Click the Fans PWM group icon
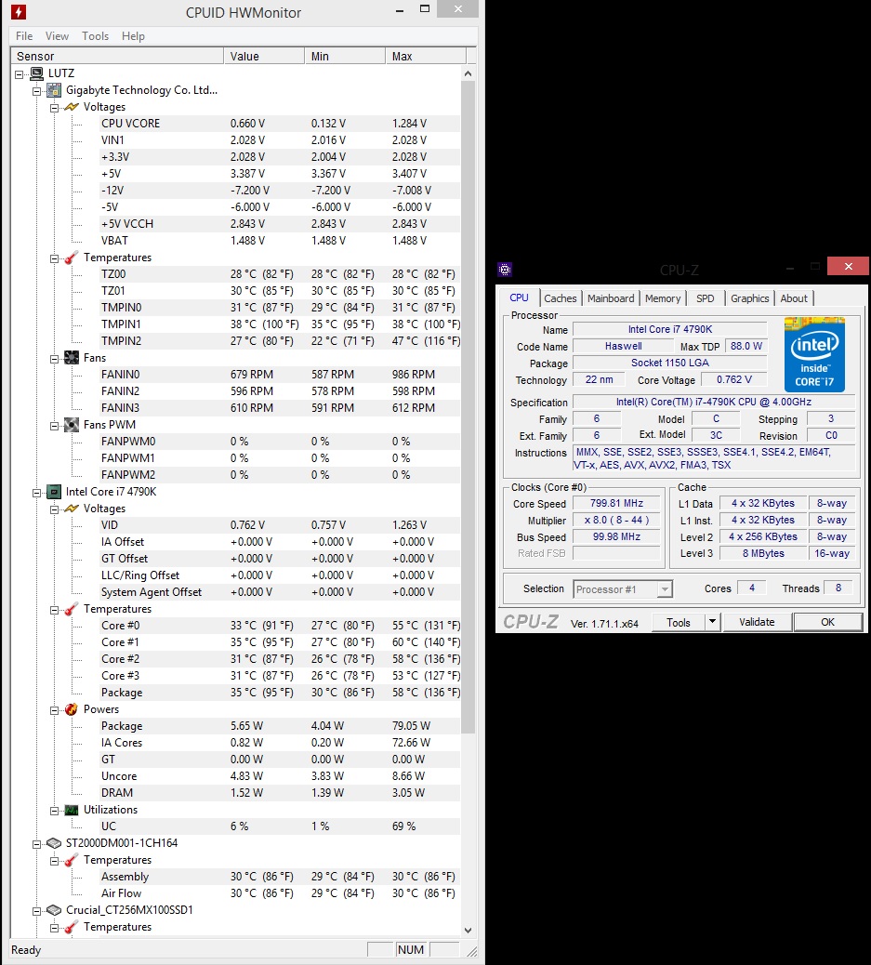Viewport: 871px width, 965px height. coord(72,425)
